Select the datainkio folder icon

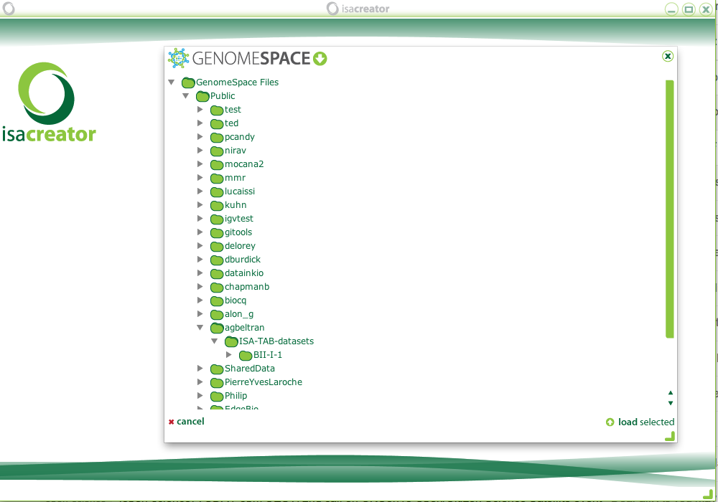[x=217, y=273]
